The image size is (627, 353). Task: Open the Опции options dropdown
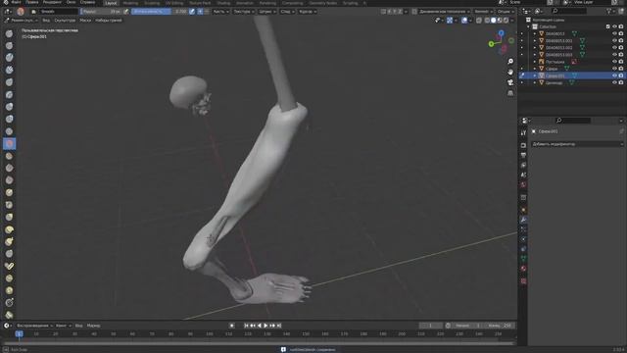tap(506, 12)
